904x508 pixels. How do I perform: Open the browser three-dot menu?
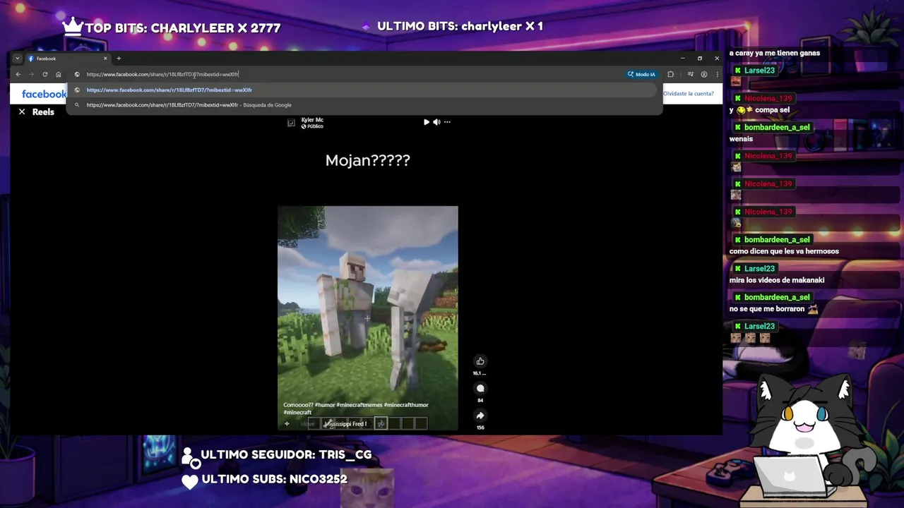click(x=717, y=74)
